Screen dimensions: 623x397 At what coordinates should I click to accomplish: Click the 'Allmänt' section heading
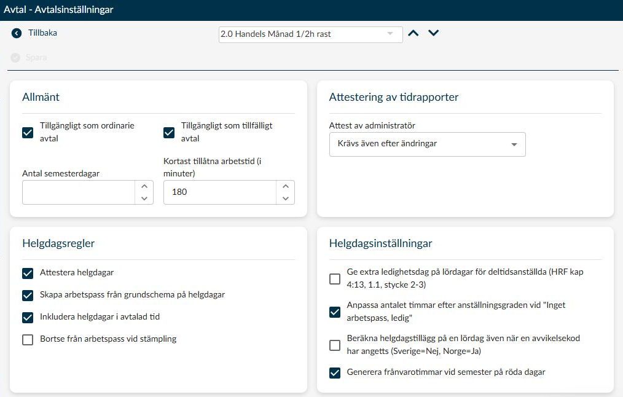click(41, 97)
